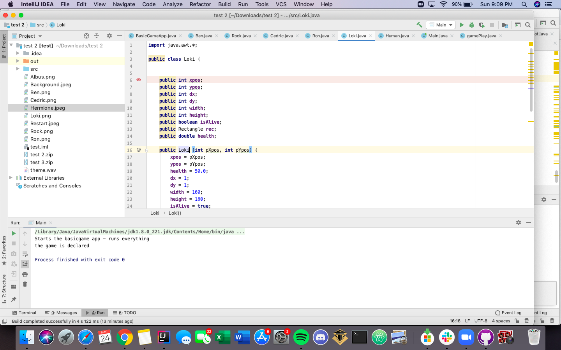Expand External Libraries node
This screenshot has width=561, height=350.
tap(11, 178)
